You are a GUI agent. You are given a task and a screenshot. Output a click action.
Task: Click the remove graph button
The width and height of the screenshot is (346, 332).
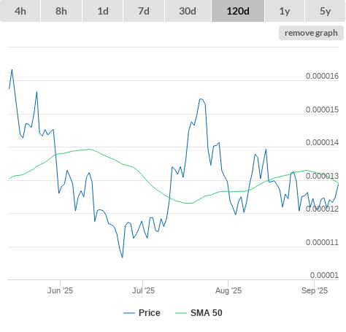(x=311, y=33)
